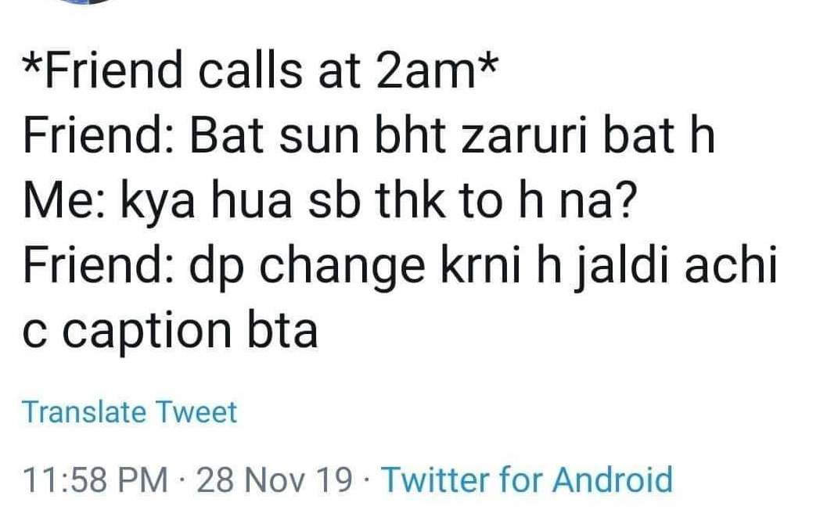
Task: Open the partially visible profile avatar
Action: [81, 2]
